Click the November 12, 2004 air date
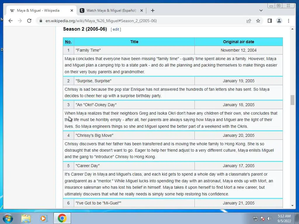299x224 pixels. [239, 50]
